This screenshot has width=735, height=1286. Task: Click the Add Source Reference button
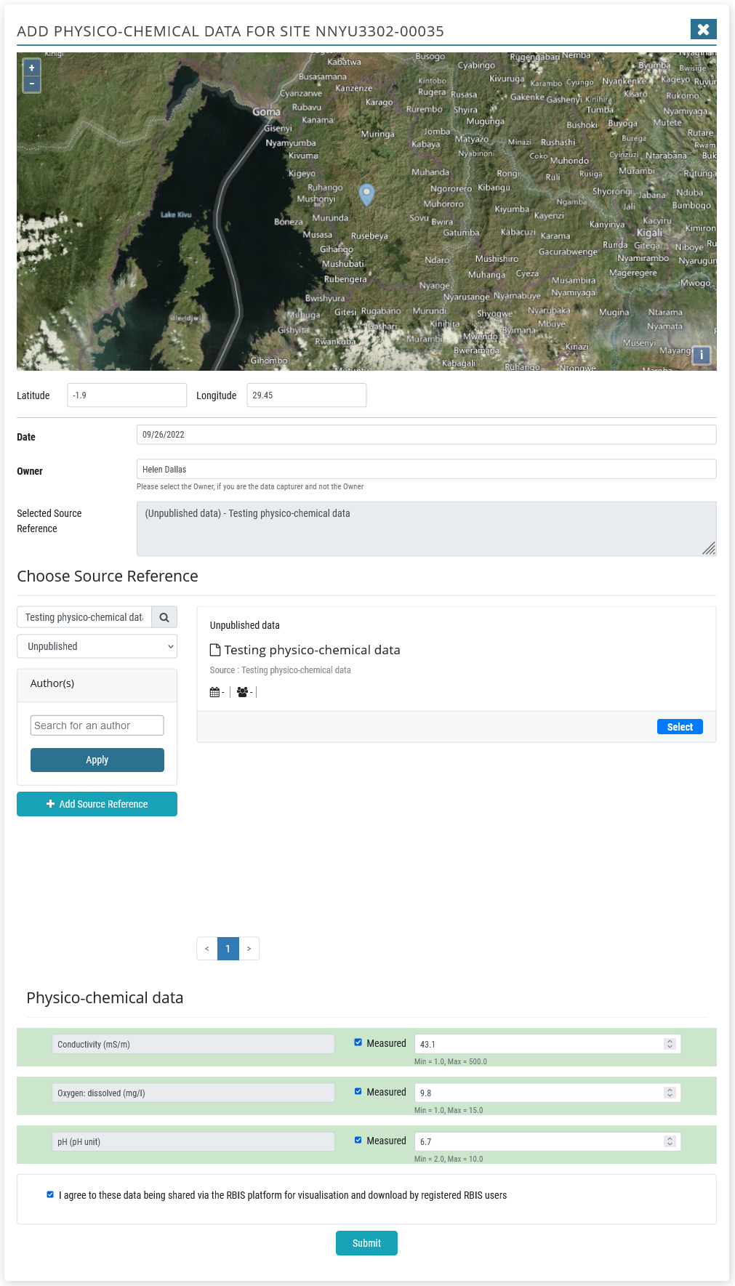pyautogui.click(x=97, y=804)
